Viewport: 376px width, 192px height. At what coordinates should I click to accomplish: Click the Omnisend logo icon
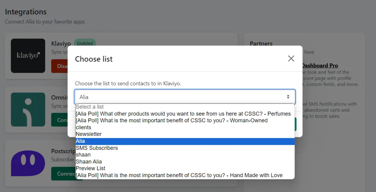point(28,109)
